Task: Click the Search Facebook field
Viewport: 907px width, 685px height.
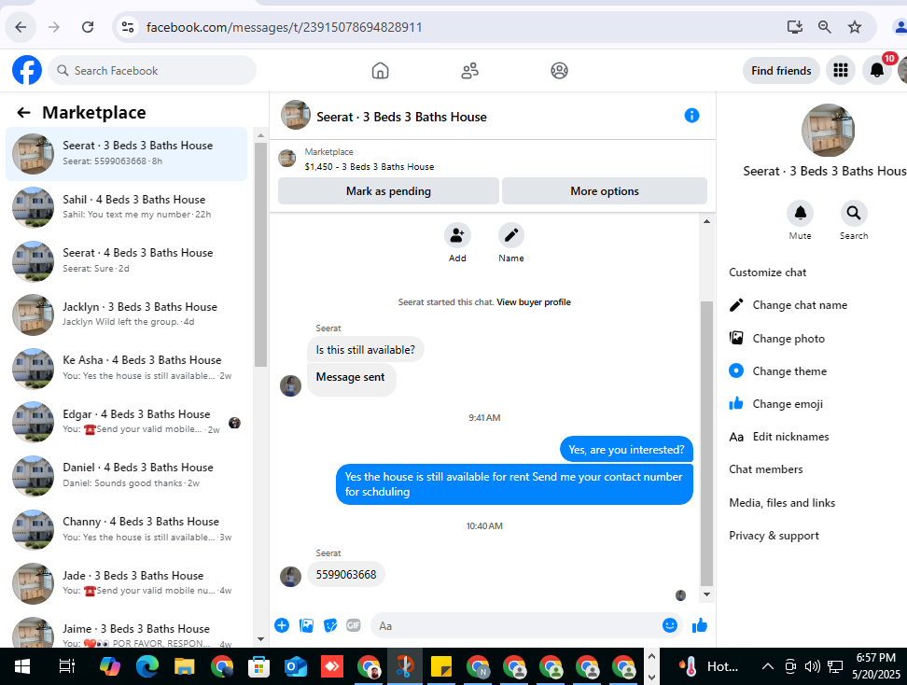Action: pyautogui.click(x=152, y=71)
